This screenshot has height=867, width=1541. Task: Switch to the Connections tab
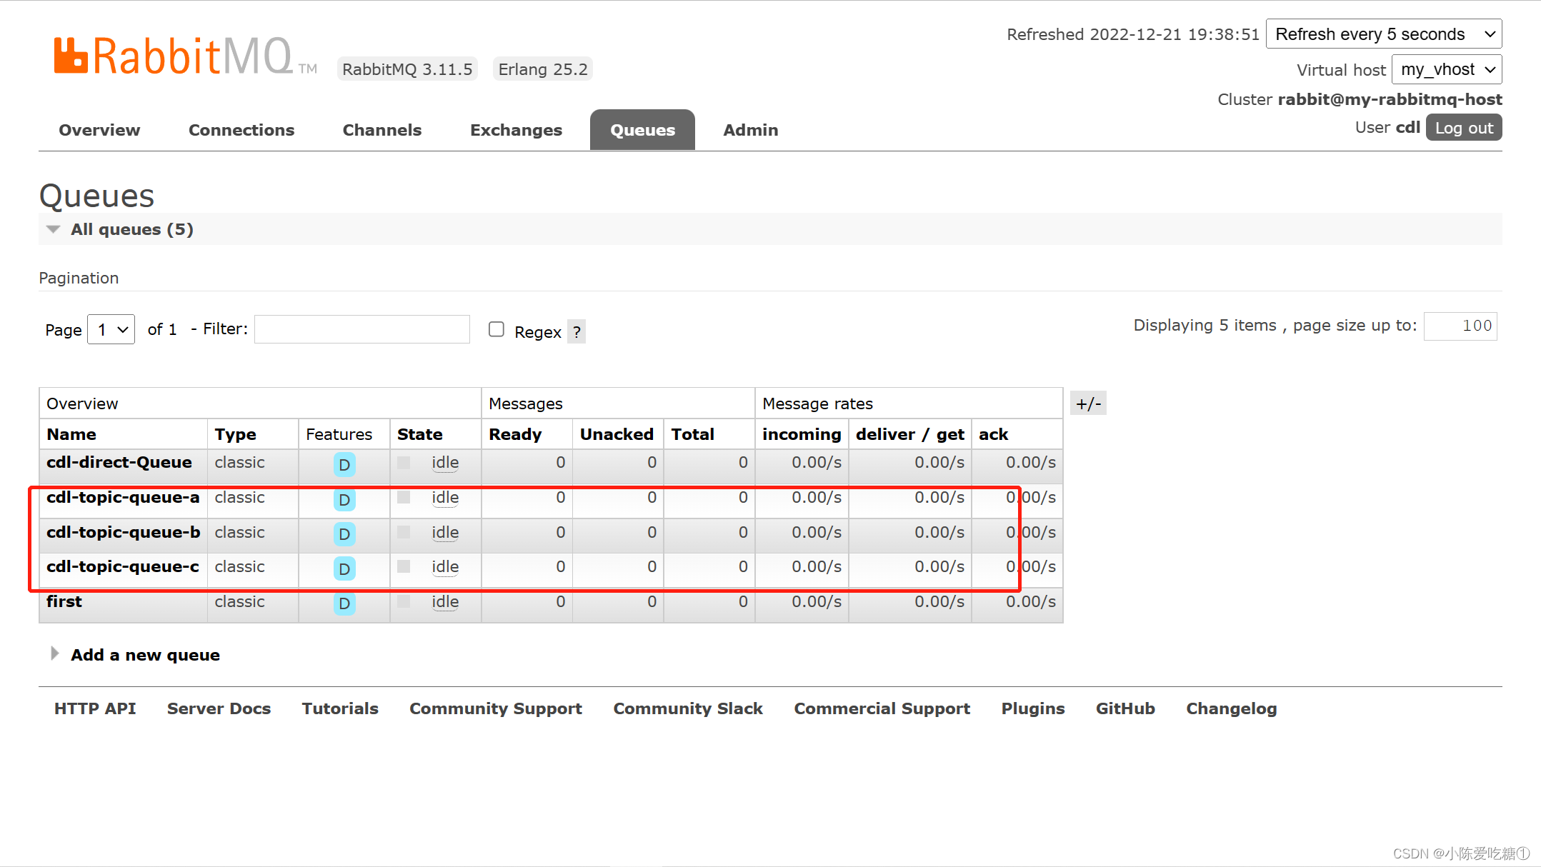241,130
